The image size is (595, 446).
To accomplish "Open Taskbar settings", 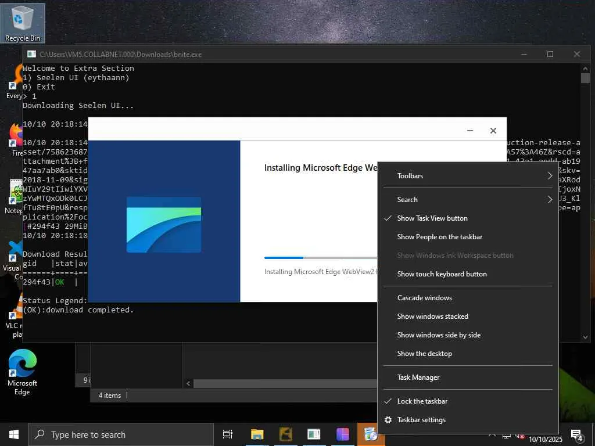I will [468, 419].
